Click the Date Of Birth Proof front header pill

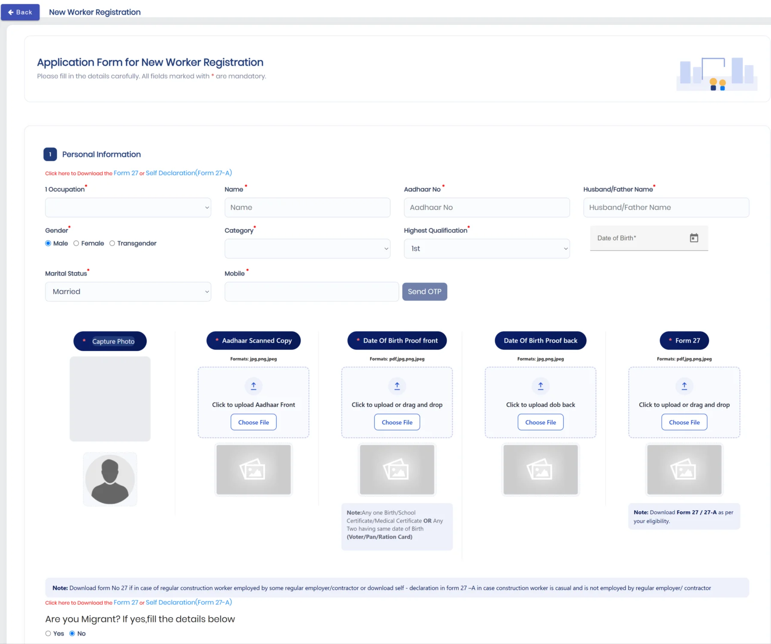(397, 341)
